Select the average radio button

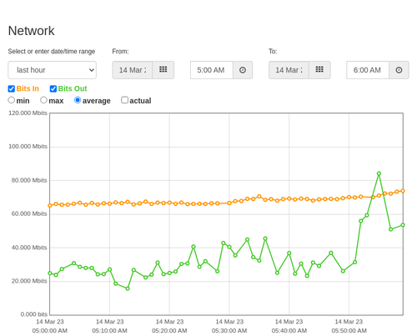[78, 100]
